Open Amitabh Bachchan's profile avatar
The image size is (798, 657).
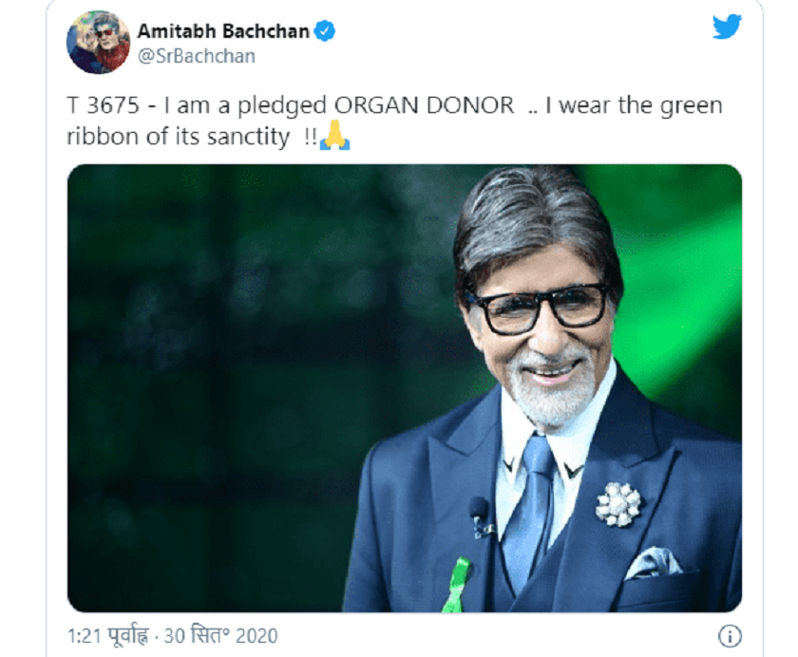98,43
